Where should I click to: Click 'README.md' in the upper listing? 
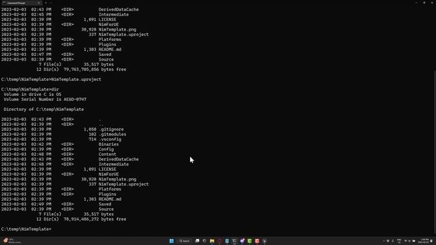click(x=110, y=50)
